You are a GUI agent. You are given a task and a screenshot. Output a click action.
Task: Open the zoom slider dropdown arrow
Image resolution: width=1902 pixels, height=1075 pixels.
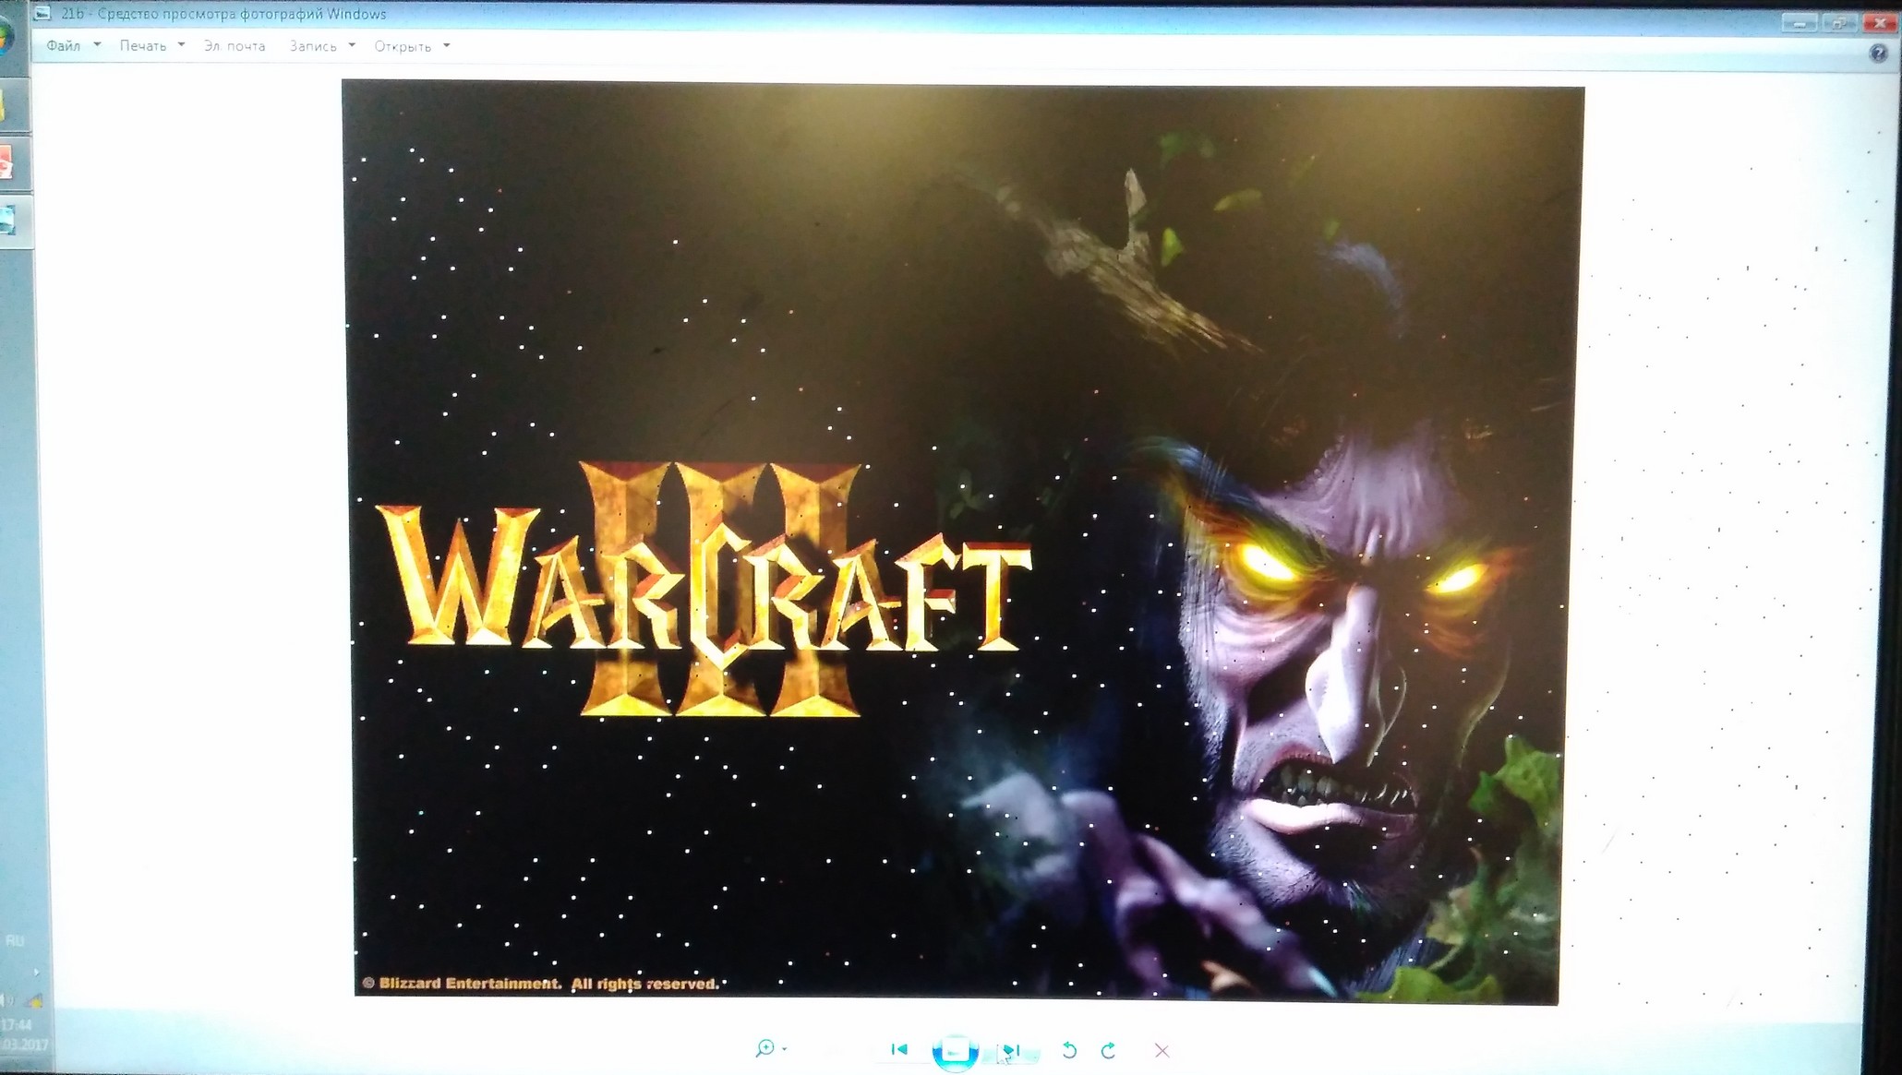(x=785, y=1049)
